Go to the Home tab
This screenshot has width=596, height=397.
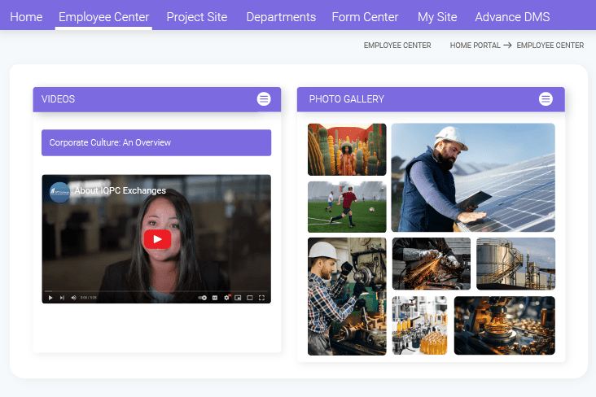coord(26,17)
